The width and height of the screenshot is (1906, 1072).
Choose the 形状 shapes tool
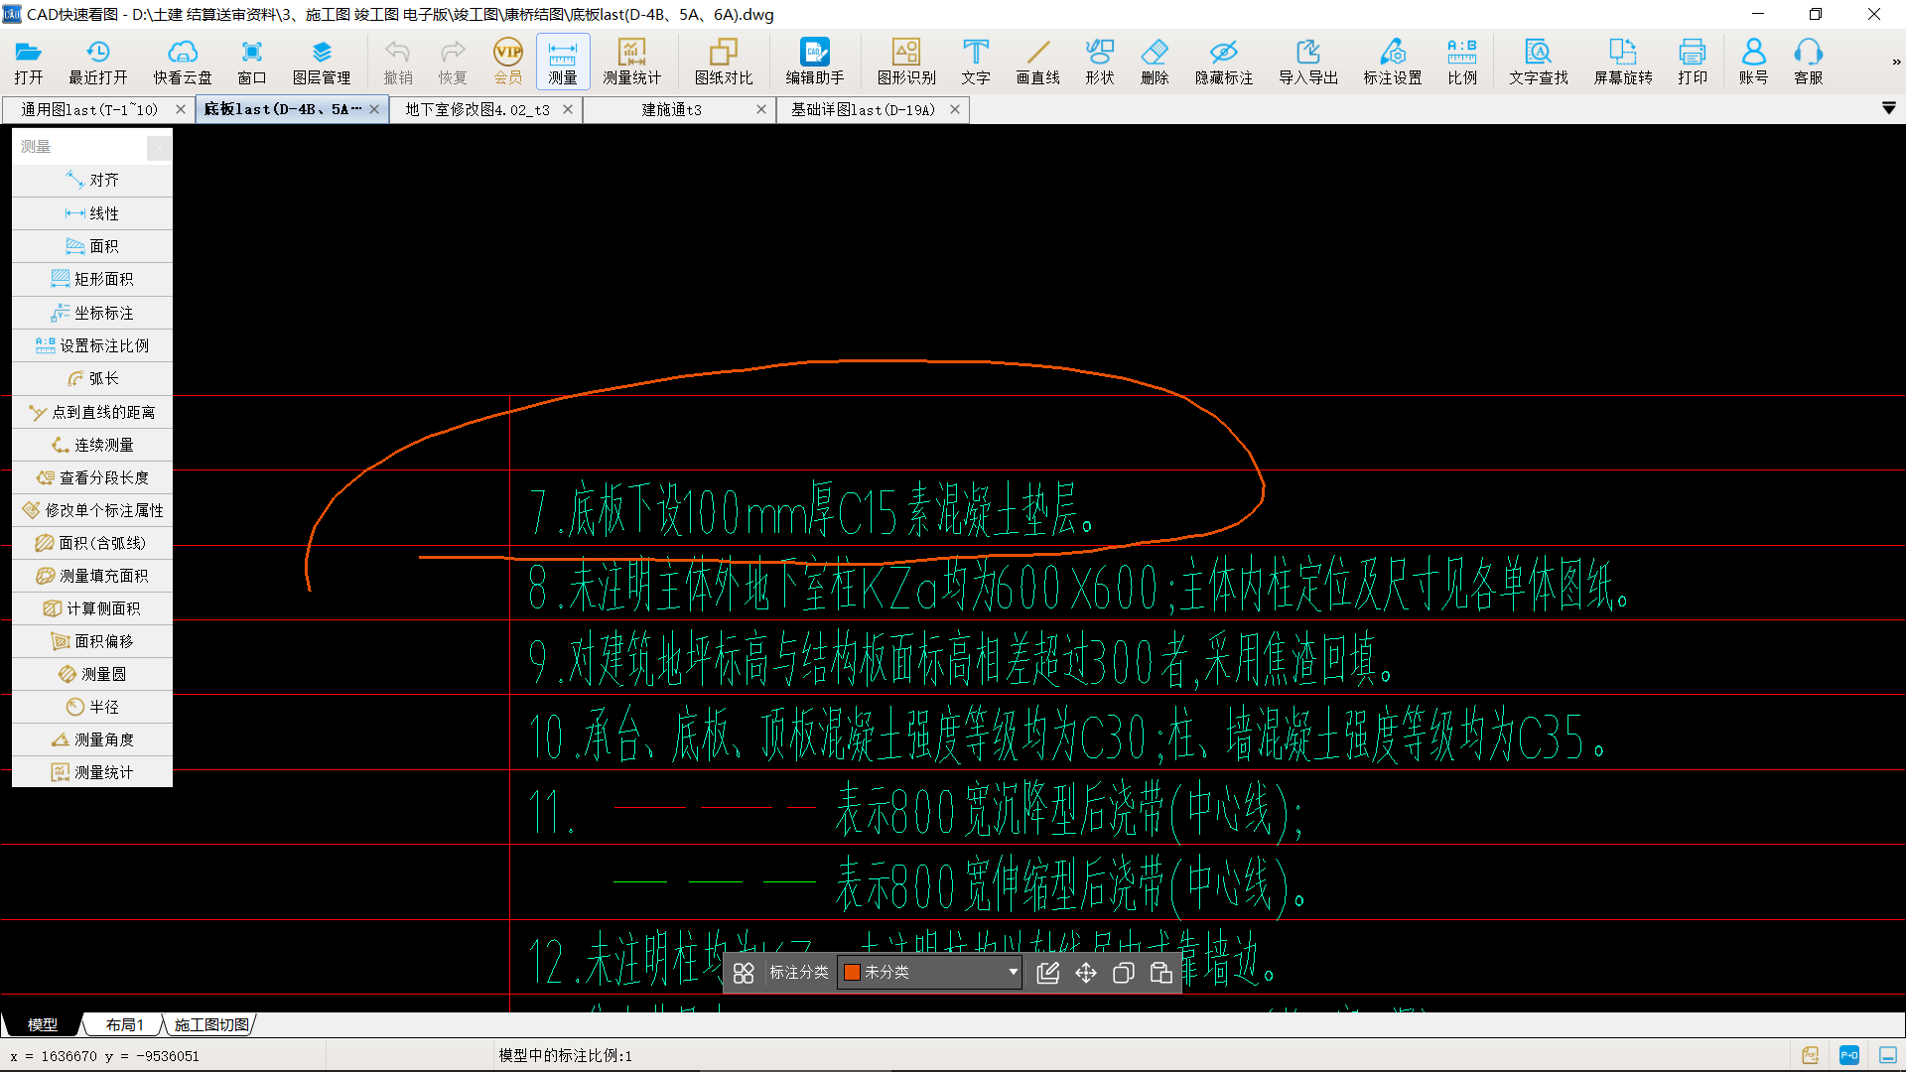click(x=1100, y=62)
